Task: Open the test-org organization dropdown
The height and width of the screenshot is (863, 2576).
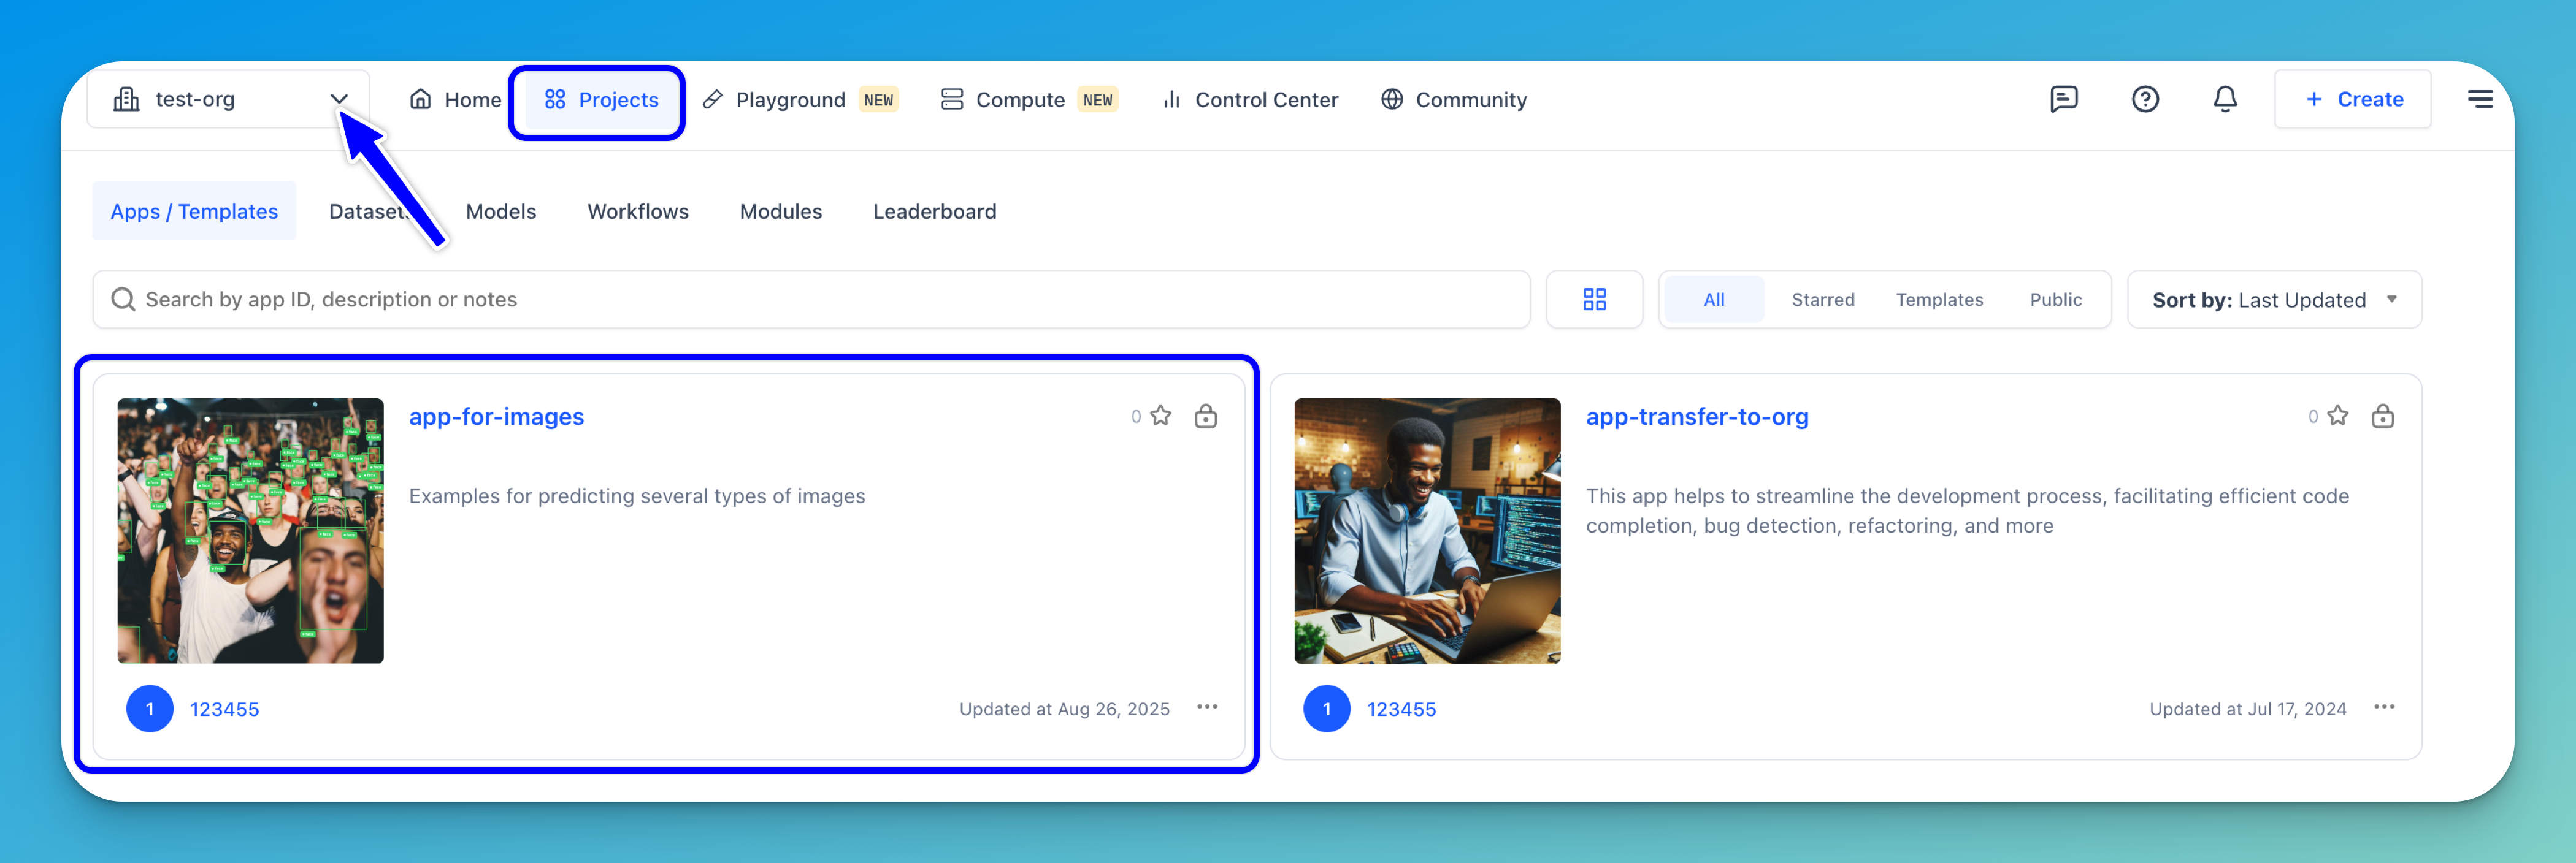Action: 228,99
